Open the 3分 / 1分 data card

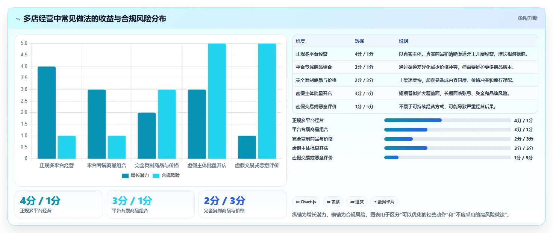(x=151, y=204)
